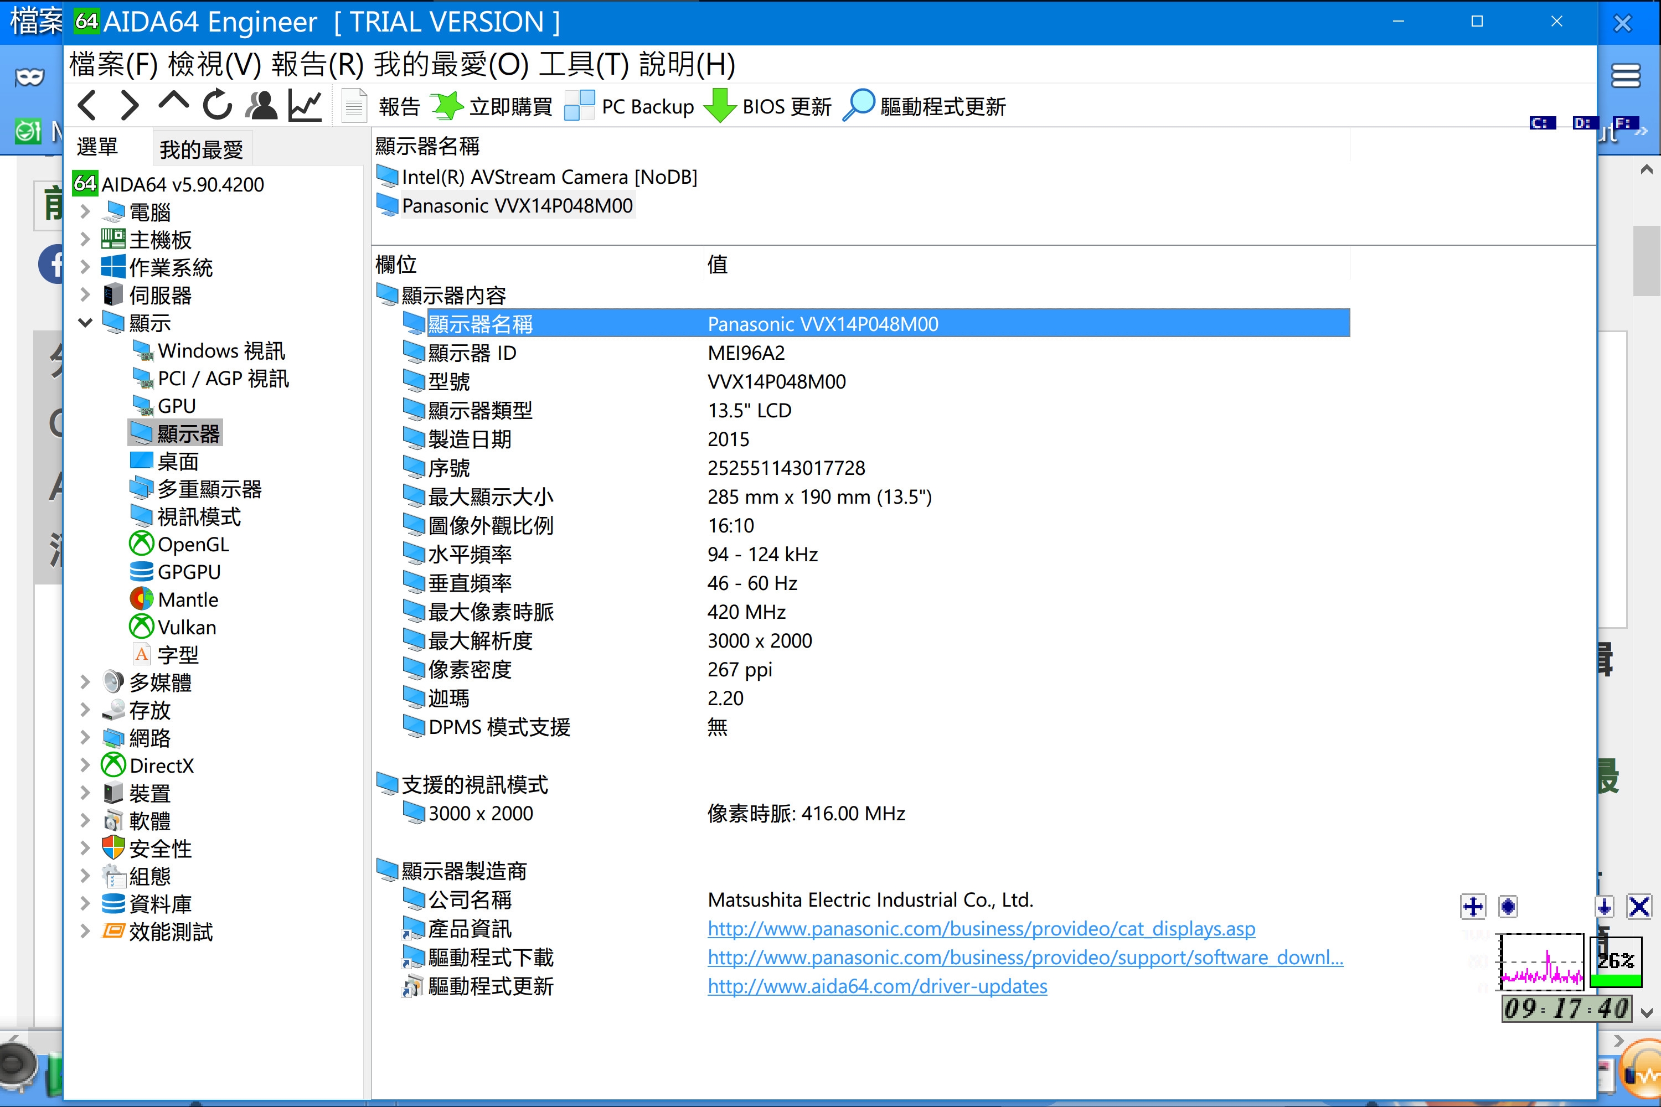This screenshot has width=1661, height=1107.
Task: Click the Vulkan icon in tree
Action: pos(142,627)
